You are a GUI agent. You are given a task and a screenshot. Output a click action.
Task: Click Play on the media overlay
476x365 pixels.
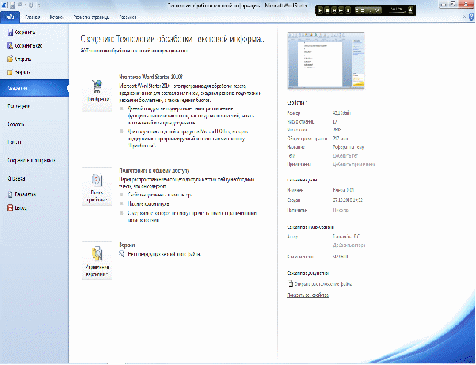pos(320,10)
